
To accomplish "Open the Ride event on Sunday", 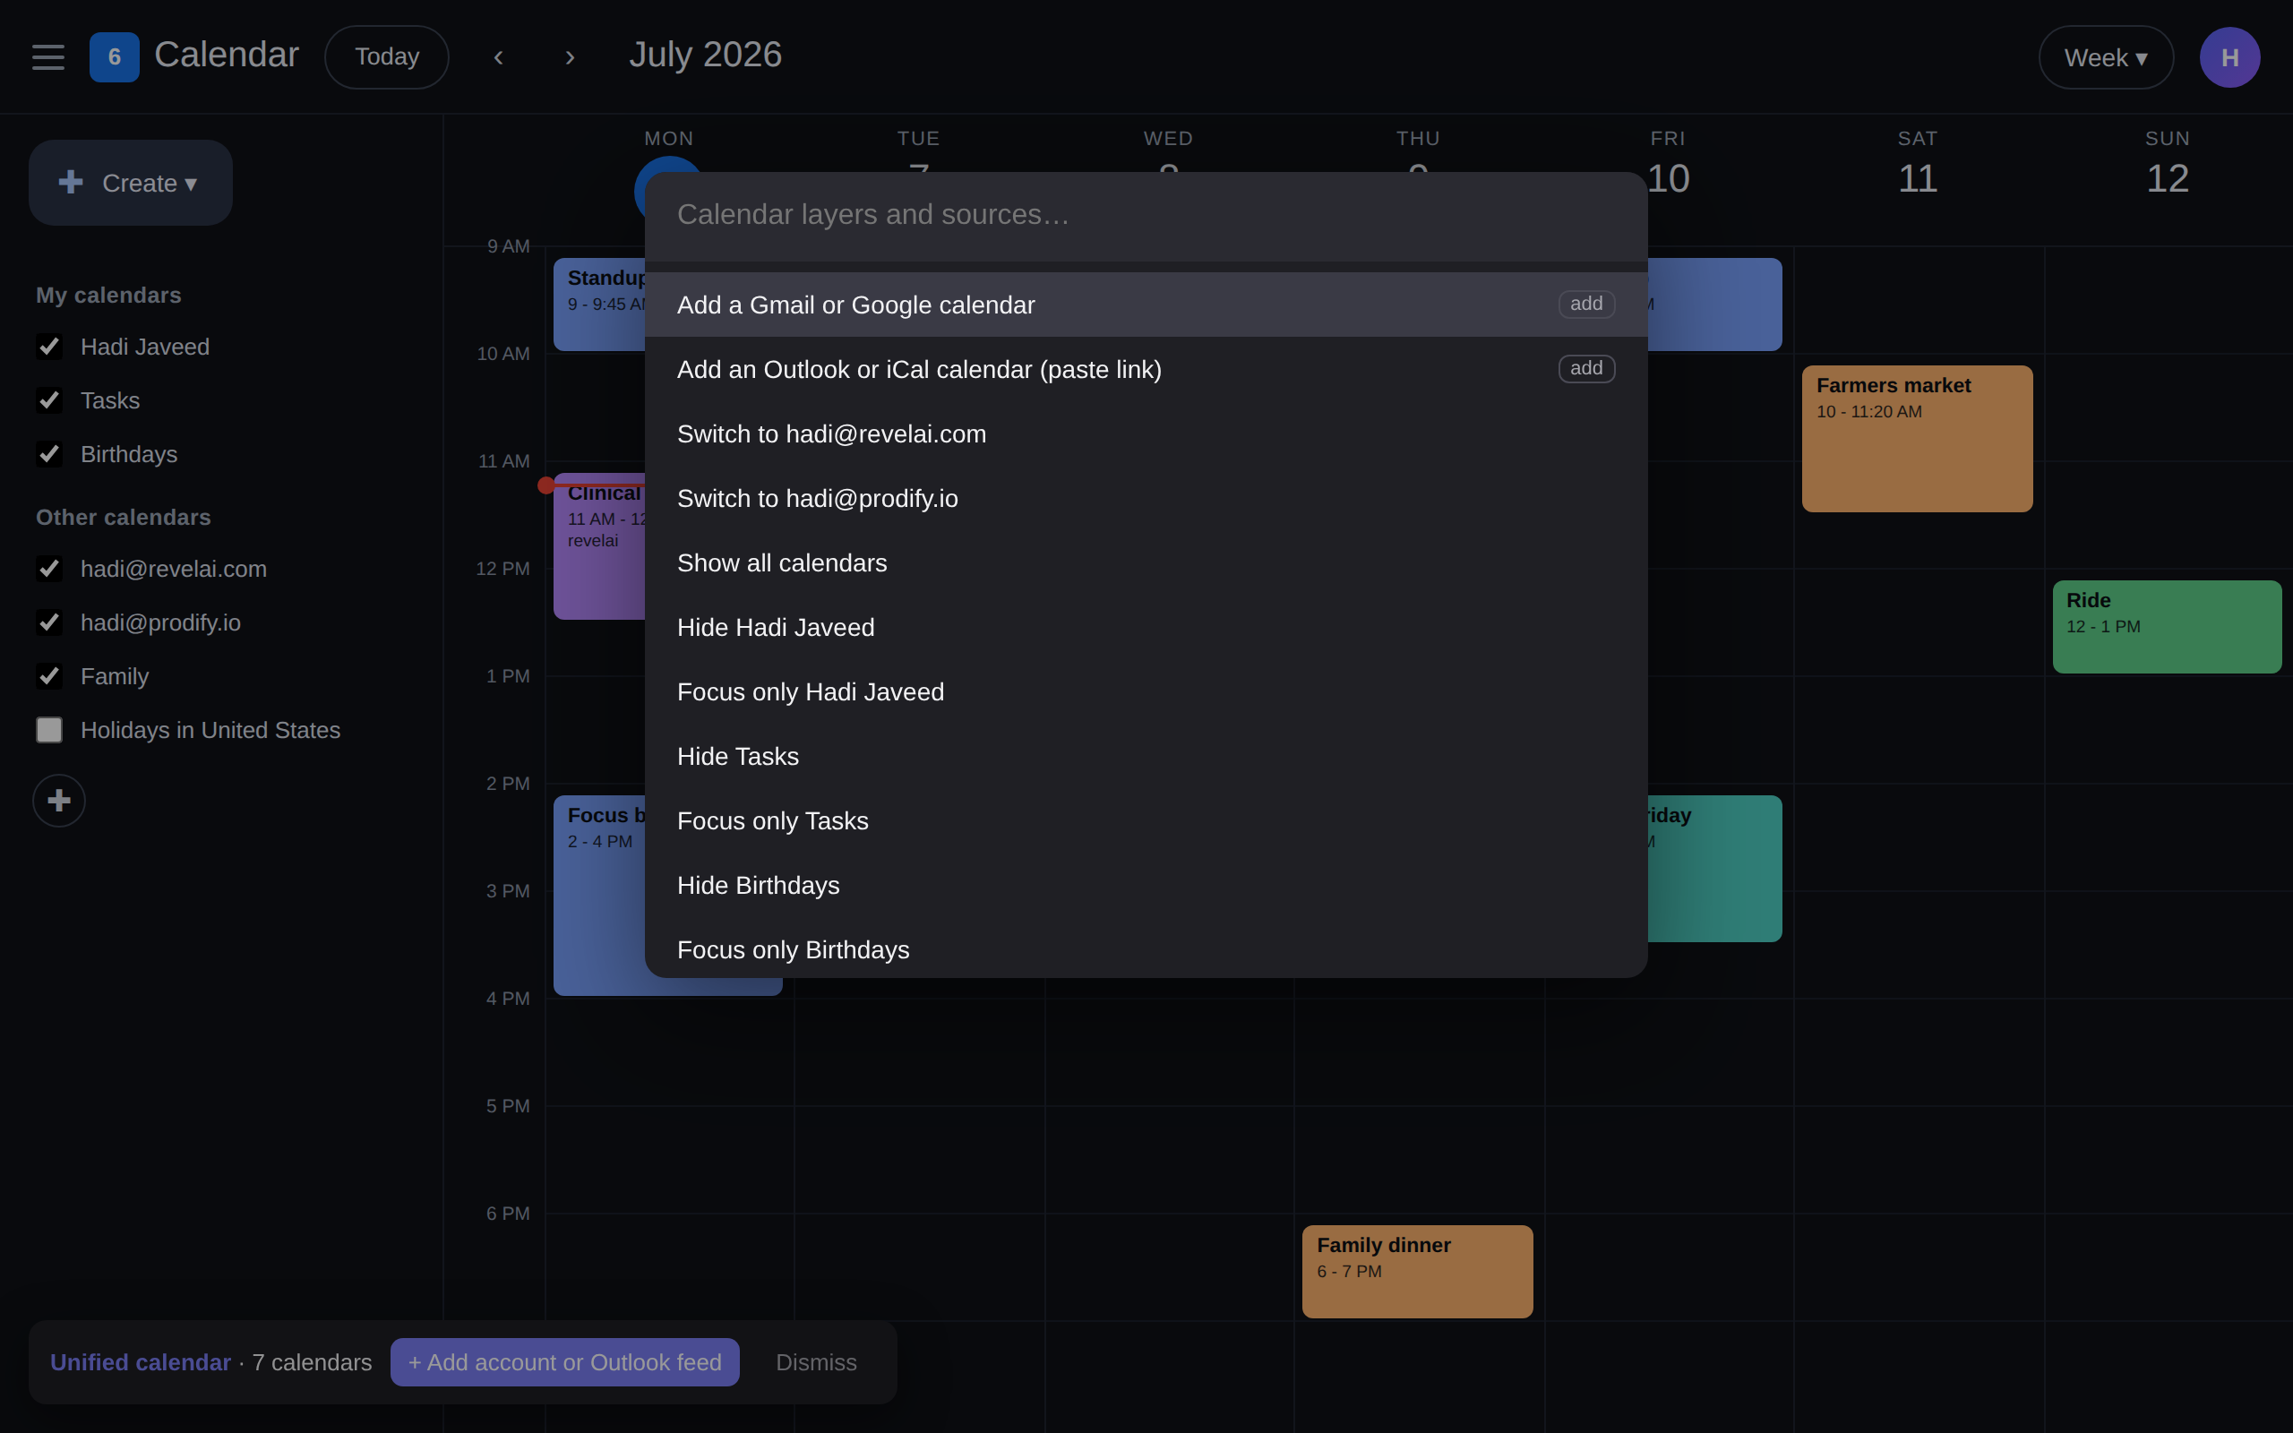I will click(2166, 626).
